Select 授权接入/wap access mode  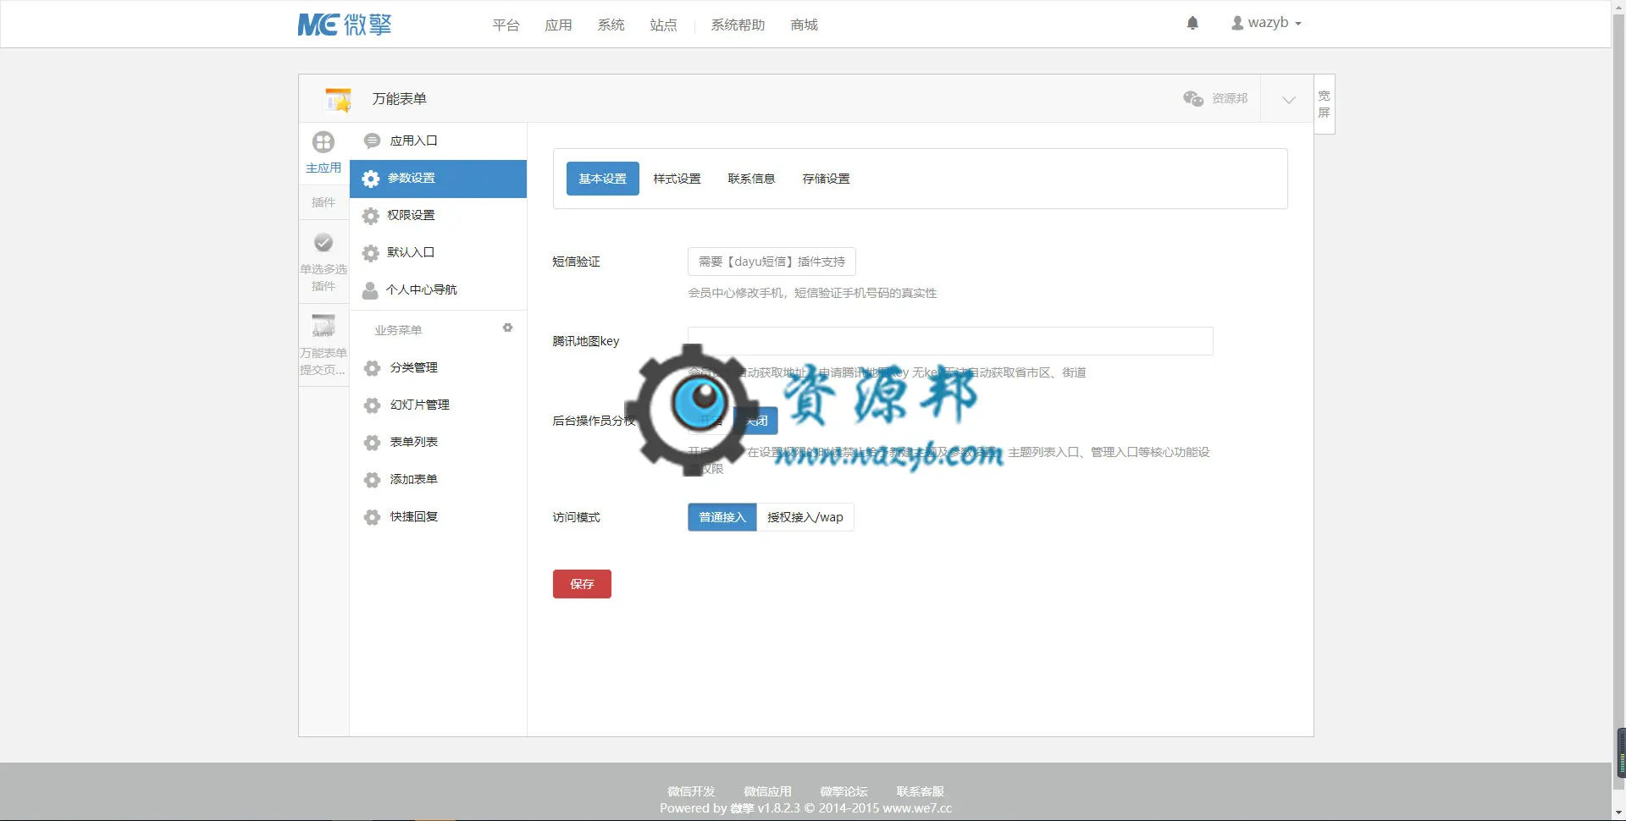point(805,517)
